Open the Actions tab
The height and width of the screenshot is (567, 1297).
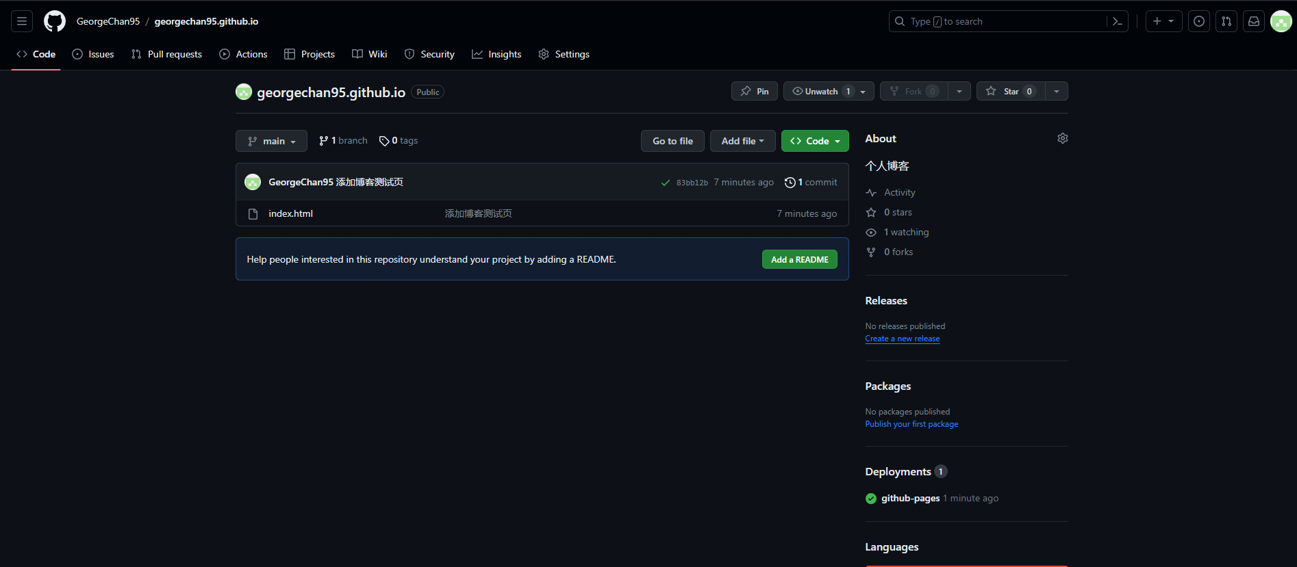[x=243, y=54]
